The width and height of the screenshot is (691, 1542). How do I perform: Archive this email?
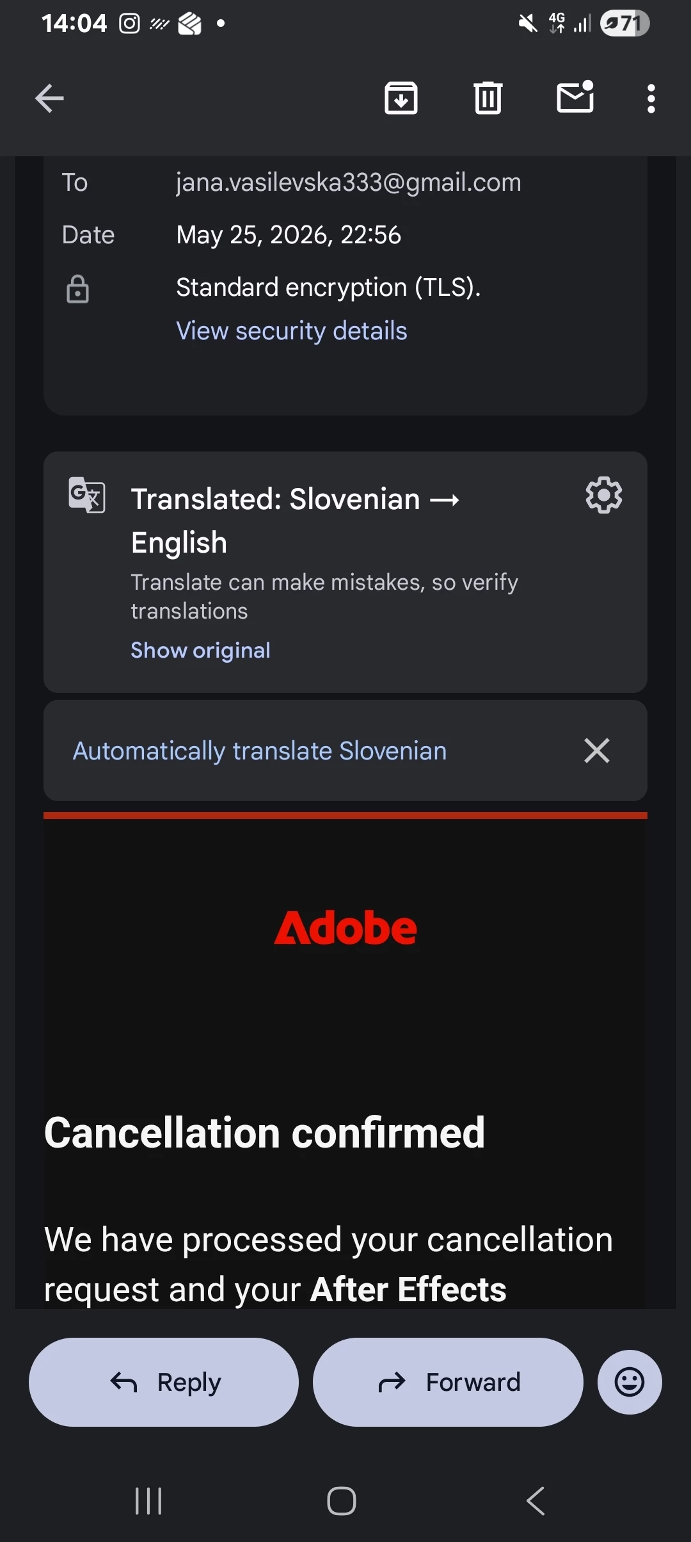[401, 99]
